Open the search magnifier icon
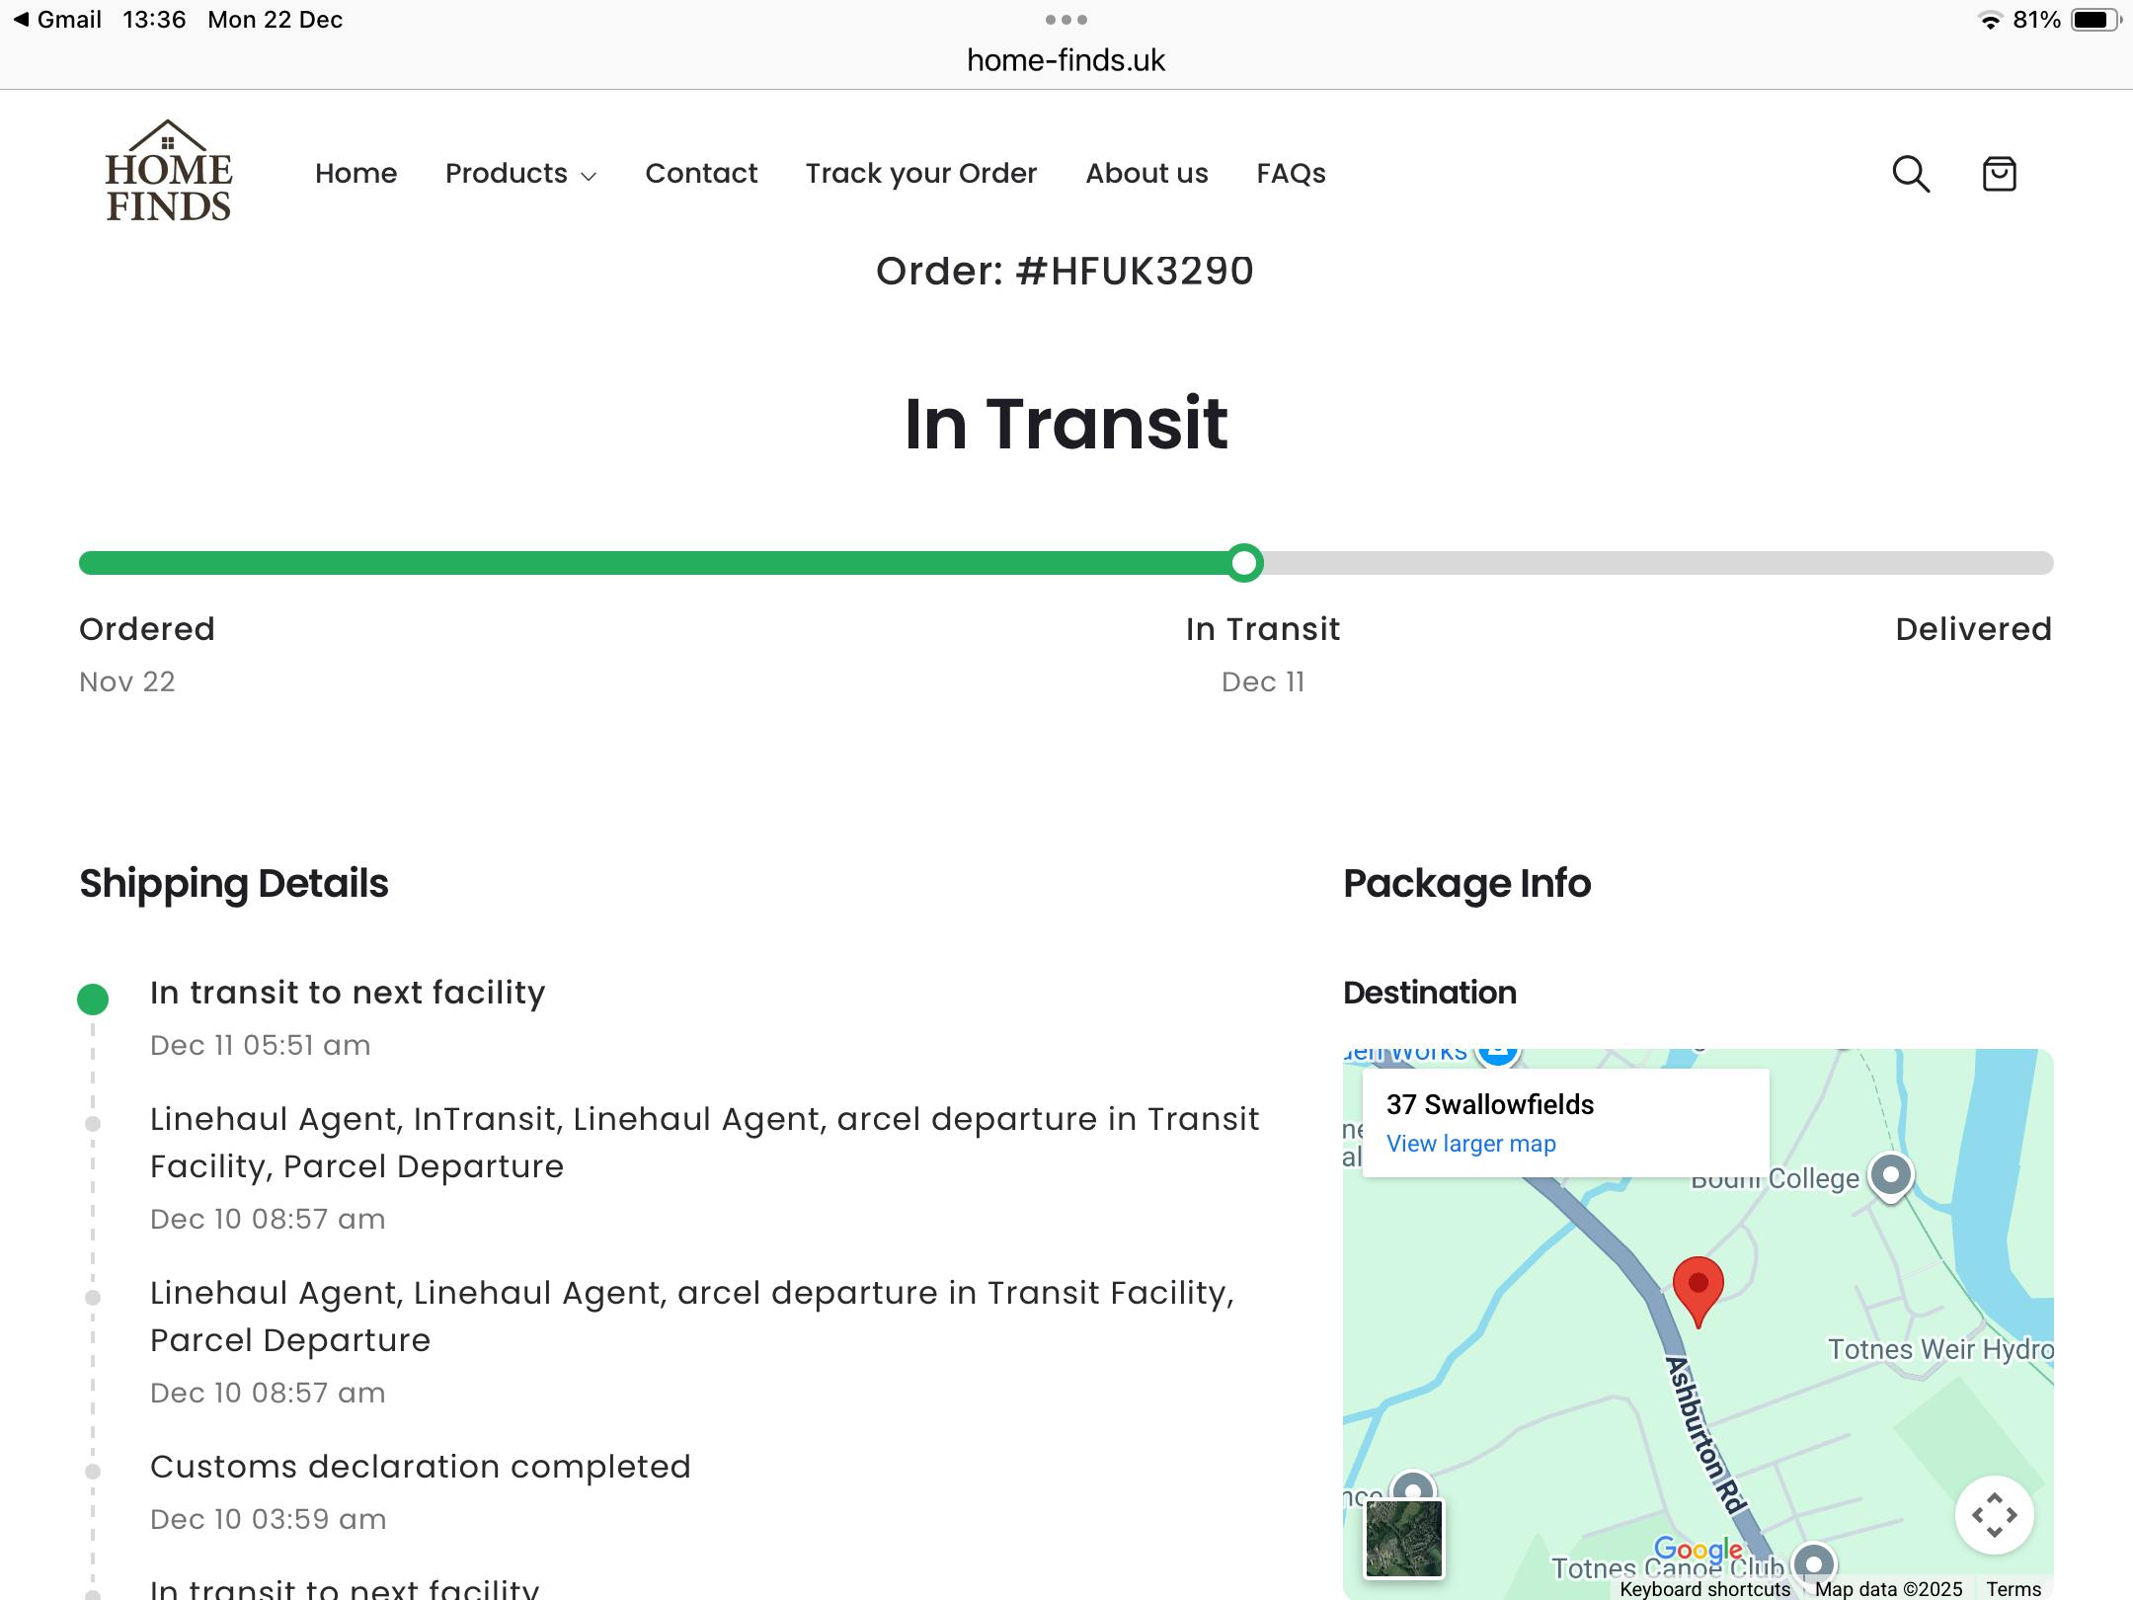The image size is (2133, 1600). pyautogui.click(x=1910, y=174)
